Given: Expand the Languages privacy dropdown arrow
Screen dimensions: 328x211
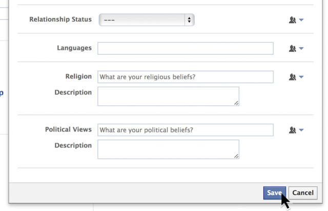Looking at the screenshot, I should point(301,49).
